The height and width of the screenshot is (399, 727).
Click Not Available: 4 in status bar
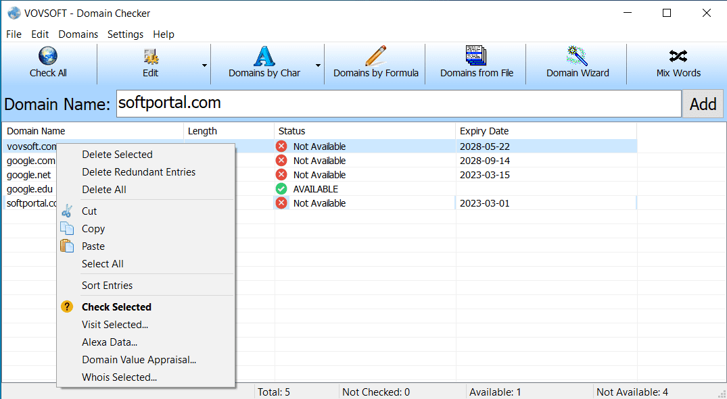(x=632, y=392)
